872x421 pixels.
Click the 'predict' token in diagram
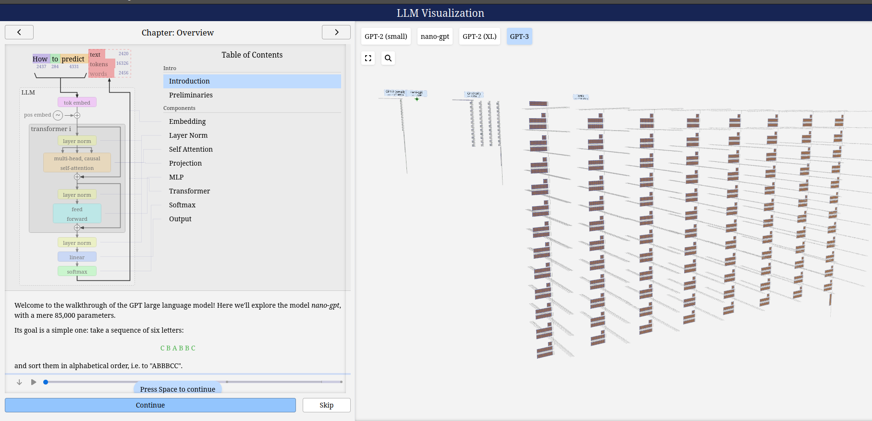(x=73, y=59)
